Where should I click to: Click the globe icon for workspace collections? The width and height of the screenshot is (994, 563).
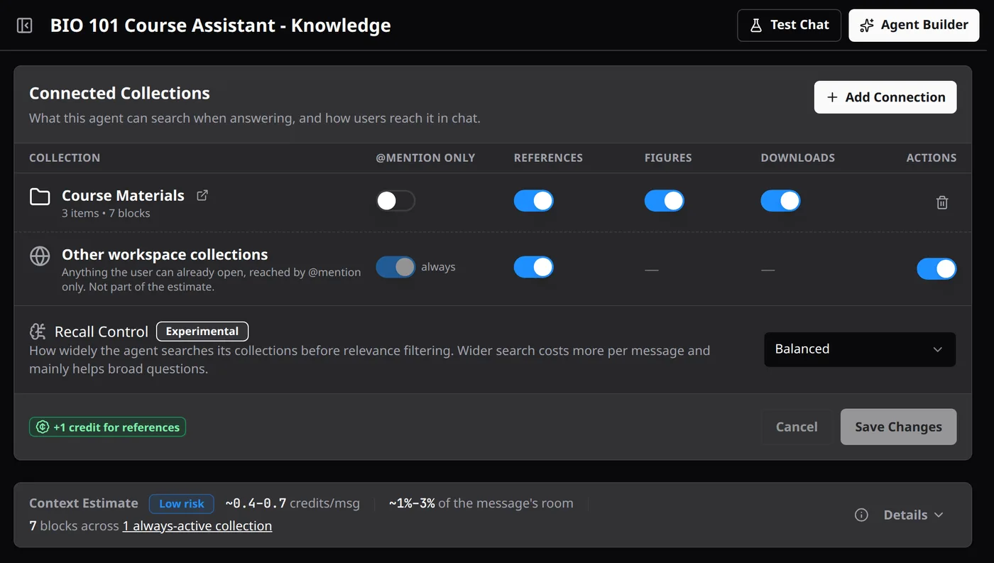(x=40, y=256)
